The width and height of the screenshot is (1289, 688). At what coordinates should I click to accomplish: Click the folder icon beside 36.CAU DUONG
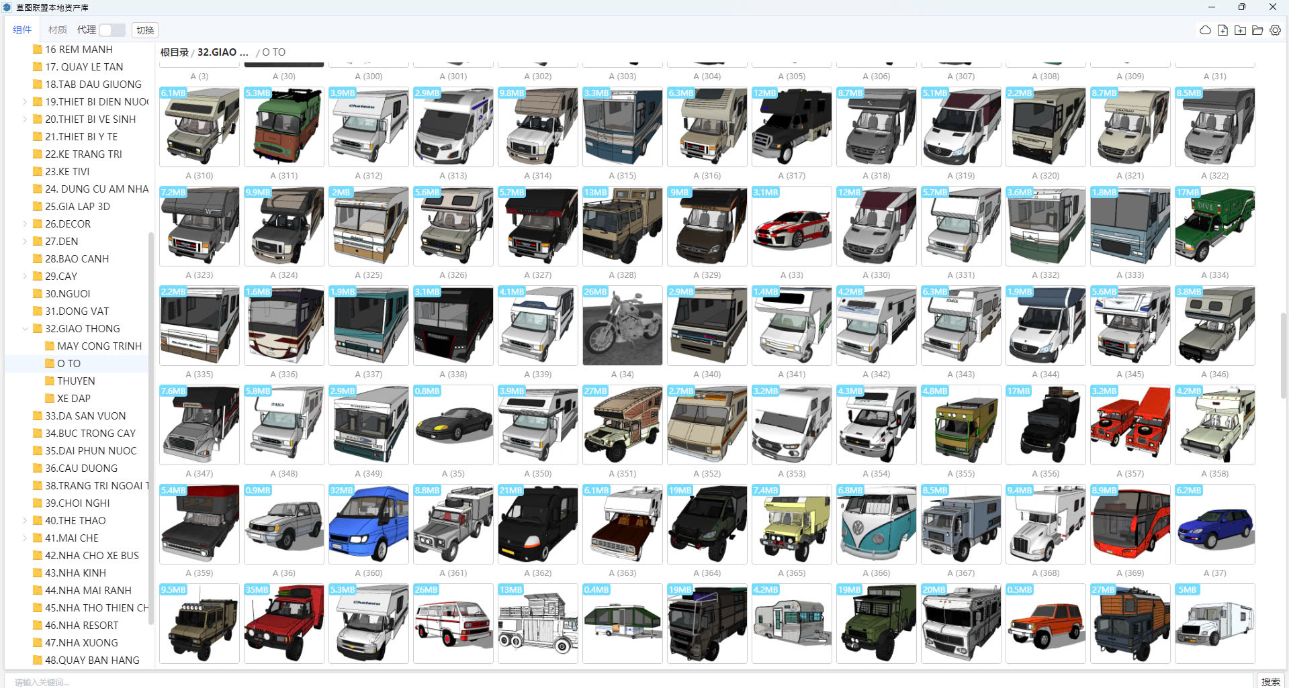pos(38,469)
